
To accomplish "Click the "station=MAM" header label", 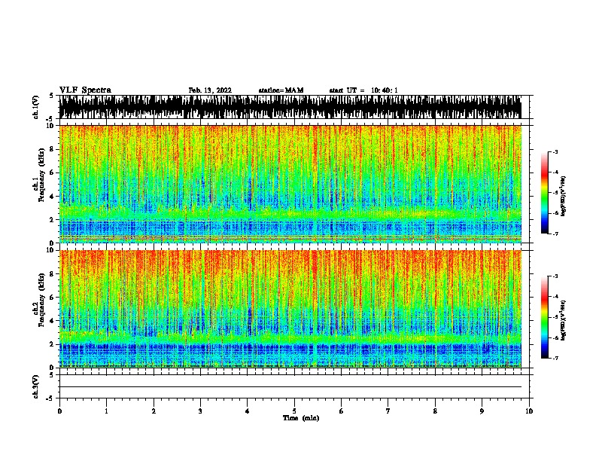I will tap(281, 90).
